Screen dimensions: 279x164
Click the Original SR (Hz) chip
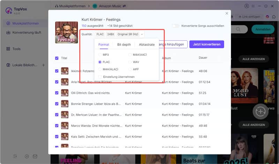[x=128, y=34]
